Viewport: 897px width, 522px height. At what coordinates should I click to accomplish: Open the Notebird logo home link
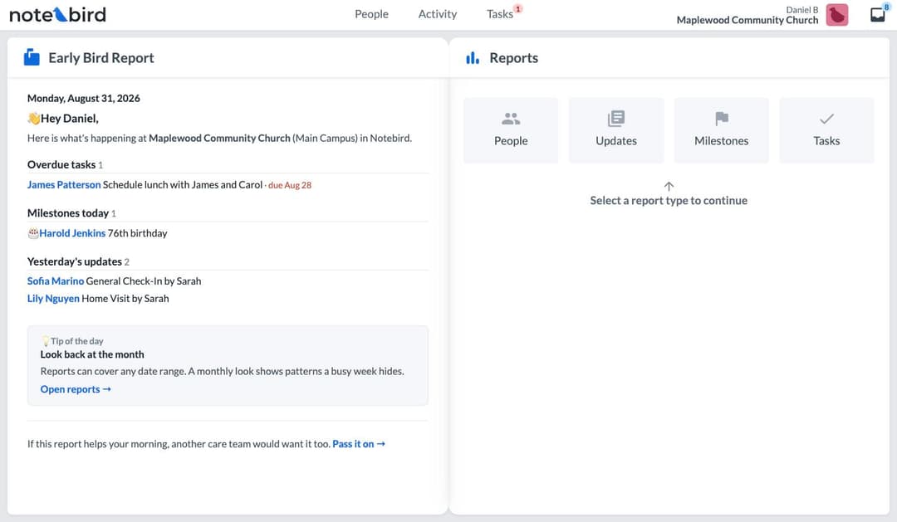[58, 14]
